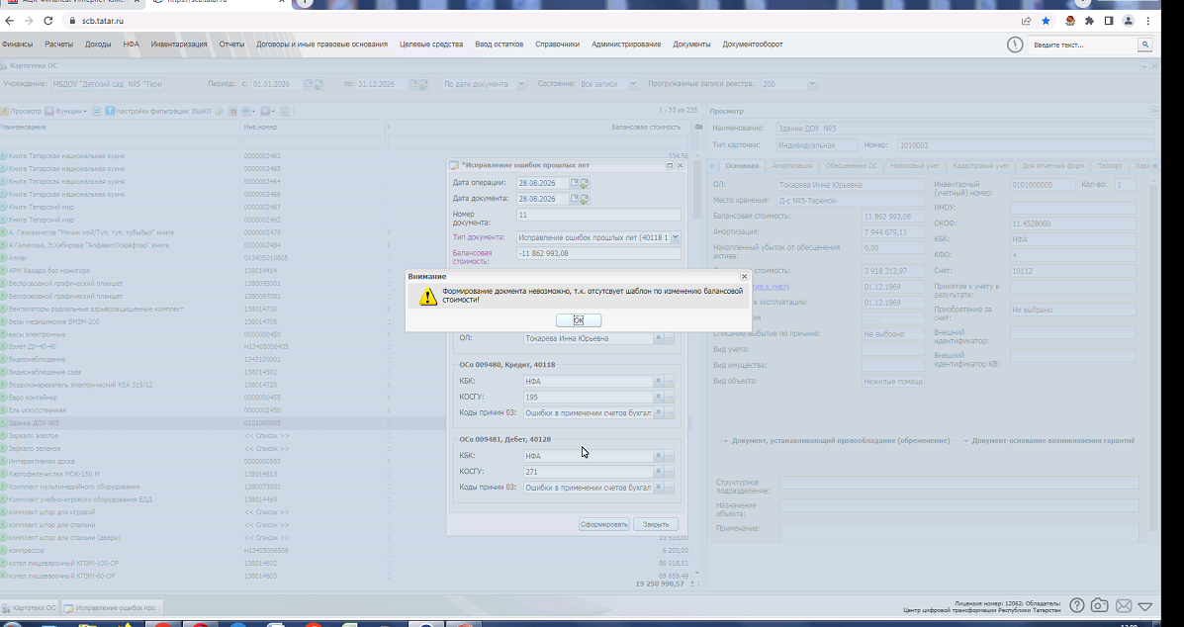The image size is (1184, 627).
Task: Clear Коды причин 03 under Кредит 40118
Action: (x=658, y=412)
